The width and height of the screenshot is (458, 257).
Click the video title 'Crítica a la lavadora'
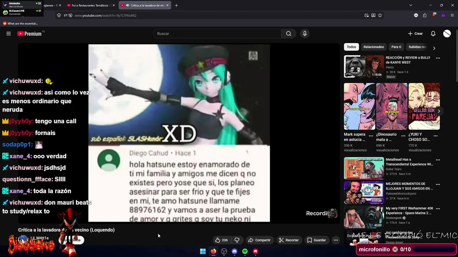(x=66, y=230)
